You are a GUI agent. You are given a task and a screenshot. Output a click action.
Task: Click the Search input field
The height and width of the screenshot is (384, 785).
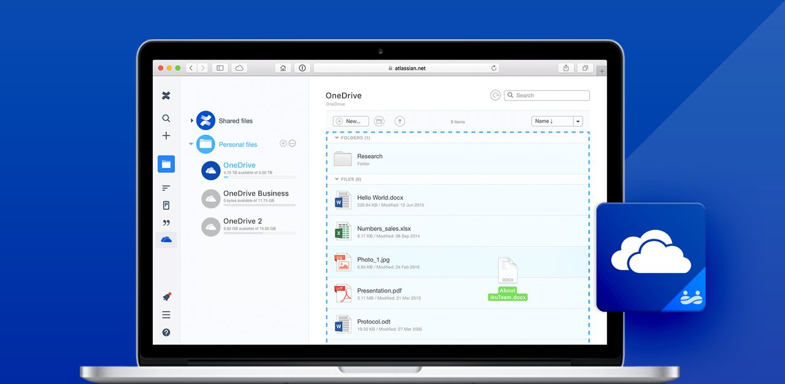click(x=547, y=95)
